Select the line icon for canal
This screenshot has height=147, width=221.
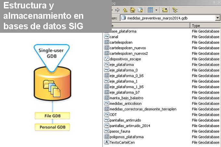pos(107,37)
